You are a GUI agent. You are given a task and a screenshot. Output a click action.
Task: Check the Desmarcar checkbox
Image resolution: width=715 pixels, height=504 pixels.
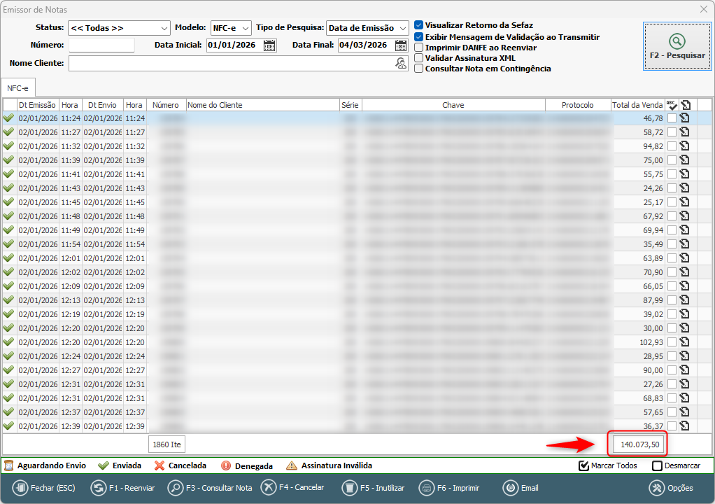657,466
